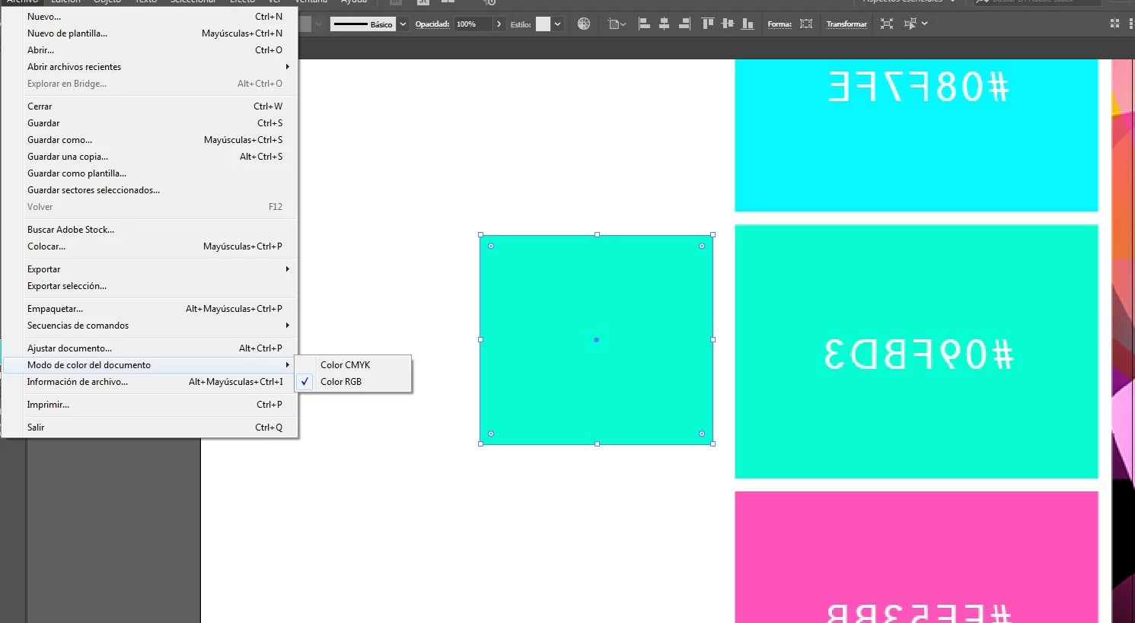
Task: Open the dropdown arrow beside select similar
Action: pyautogui.click(x=925, y=24)
